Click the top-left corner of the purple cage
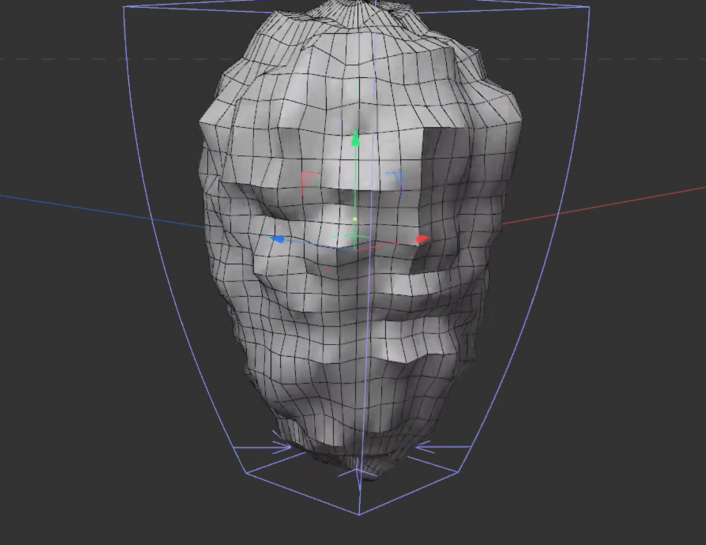706x545 pixels. click(124, 8)
